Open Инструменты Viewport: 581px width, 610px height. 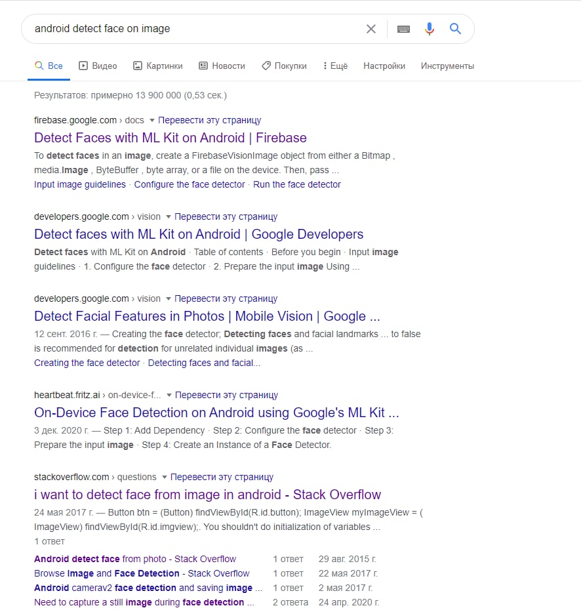click(447, 66)
